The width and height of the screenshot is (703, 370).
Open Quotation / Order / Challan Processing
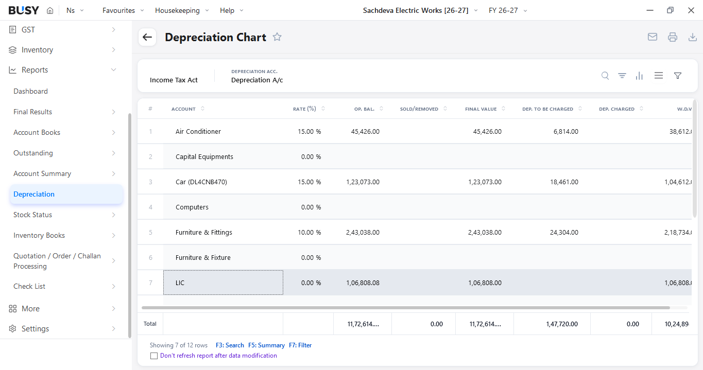tap(57, 261)
